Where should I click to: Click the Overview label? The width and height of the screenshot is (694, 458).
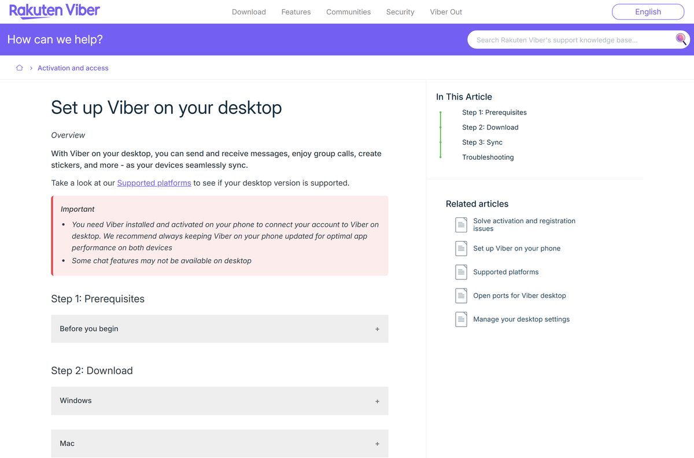68,135
